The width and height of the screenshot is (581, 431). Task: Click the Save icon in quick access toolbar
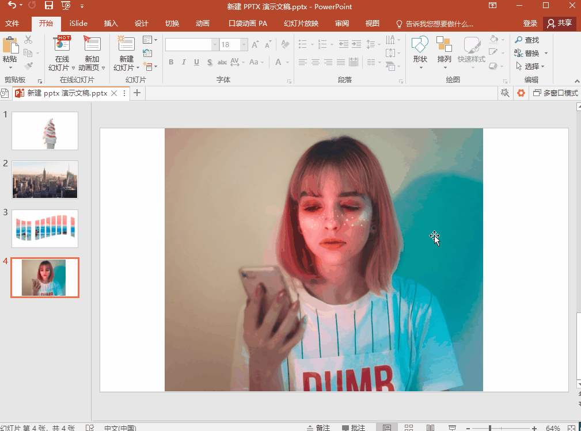(49, 6)
